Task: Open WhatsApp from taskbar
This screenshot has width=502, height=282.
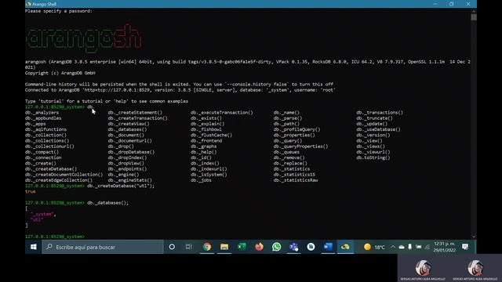Action: tap(276, 247)
